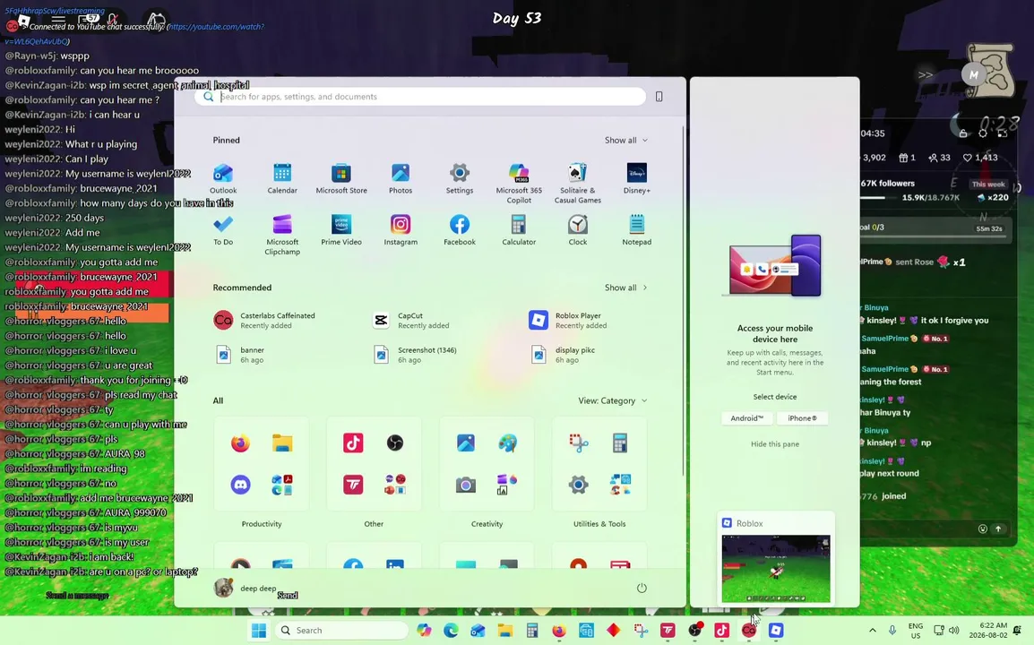The width and height of the screenshot is (1034, 645).
Task: Open Settings from the Pinned section
Action: [460, 179]
